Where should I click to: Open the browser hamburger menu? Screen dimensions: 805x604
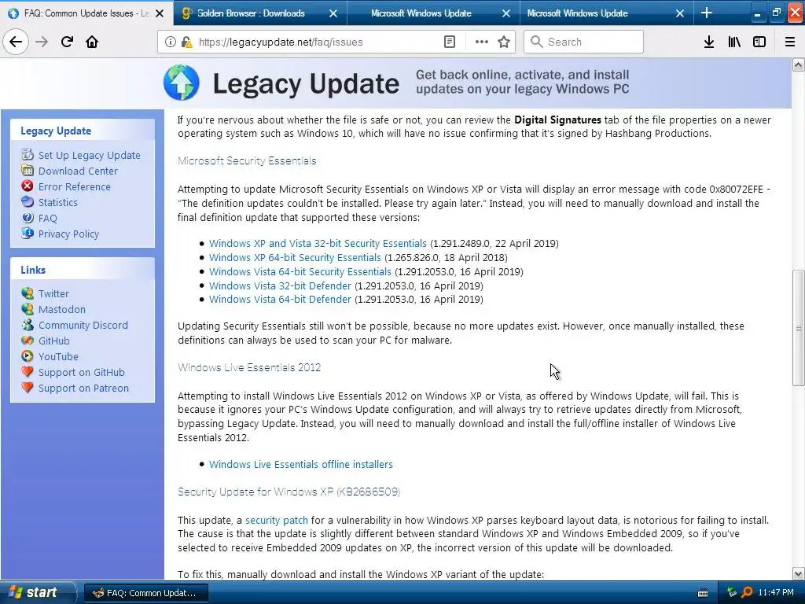point(789,42)
